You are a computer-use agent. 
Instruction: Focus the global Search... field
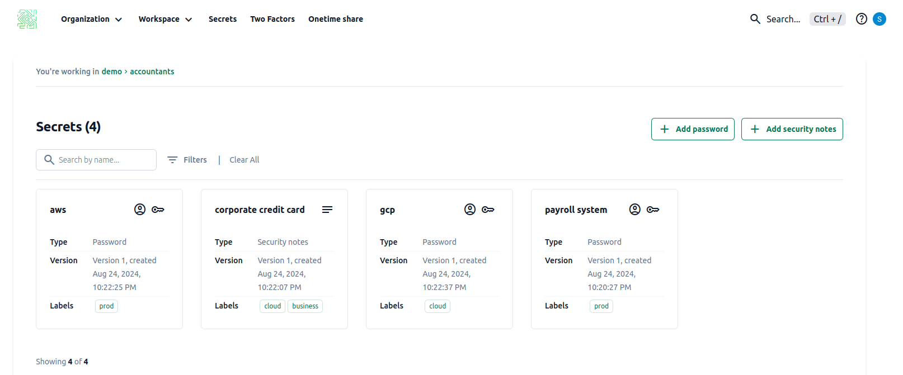tap(783, 19)
